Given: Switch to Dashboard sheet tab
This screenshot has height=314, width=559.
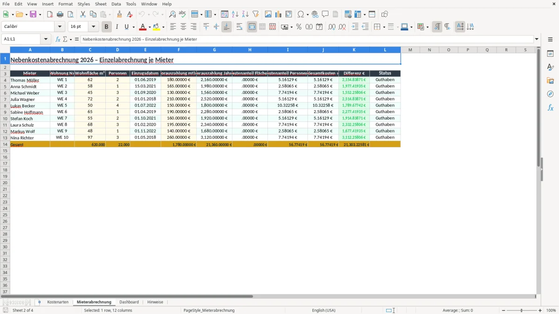Looking at the screenshot, I should (129, 302).
